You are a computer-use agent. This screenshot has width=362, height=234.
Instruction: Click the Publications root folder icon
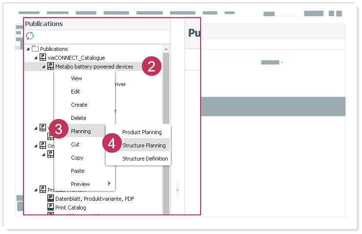click(x=35, y=49)
